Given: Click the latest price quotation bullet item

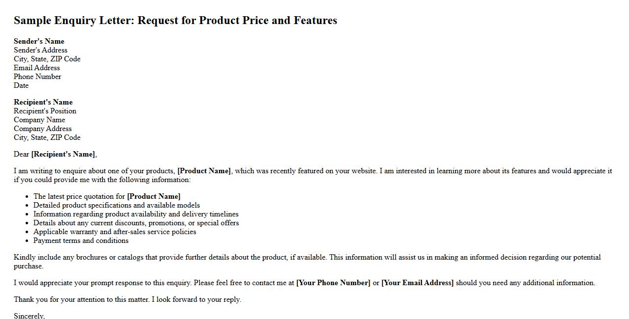Looking at the screenshot, I should point(107,196).
